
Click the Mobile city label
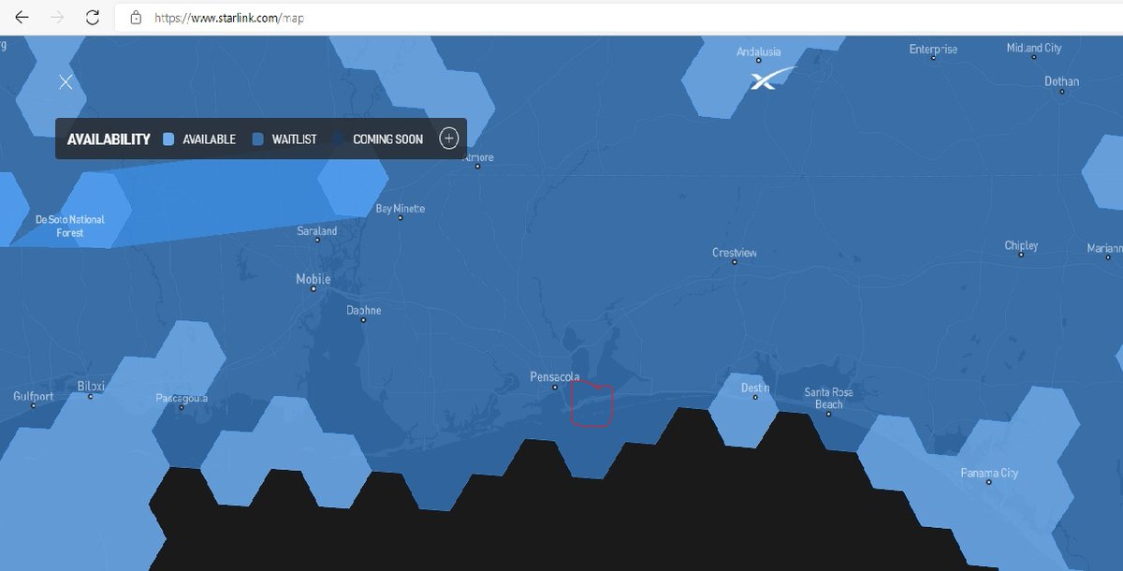(x=314, y=279)
